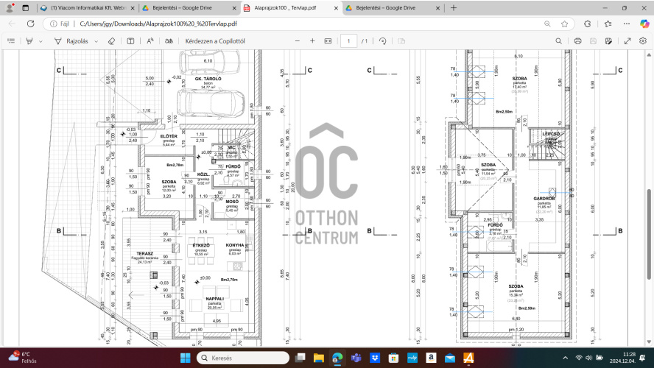654x368 pixels.
Task: Click save as with edits icon
Action: tap(608, 40)
